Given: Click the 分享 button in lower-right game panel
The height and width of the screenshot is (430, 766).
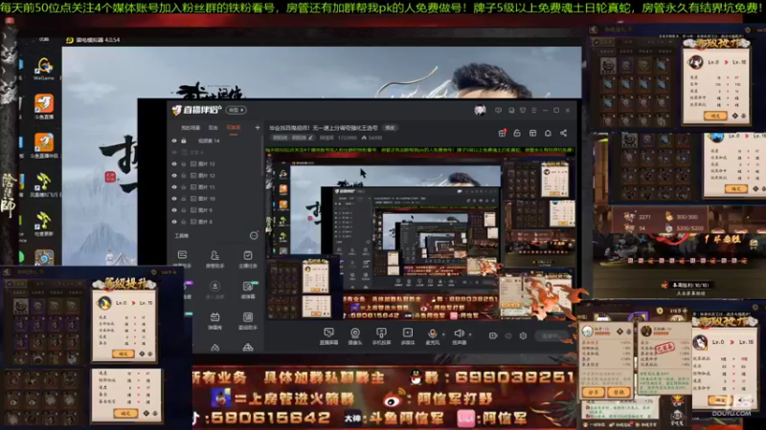Looking at the screenshot, I should tap(593, 392).
